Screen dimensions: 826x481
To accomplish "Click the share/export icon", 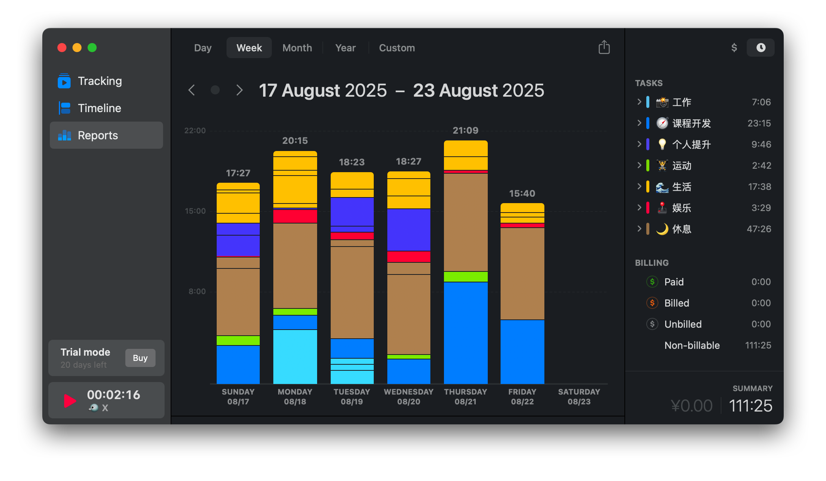I will tap(604, 48).
